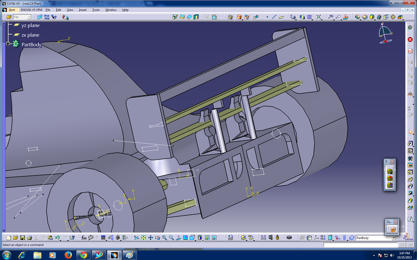The image size is (417, 260).
Task: Click the Save icon on the bottom toolbar
Action: [23, 237]
